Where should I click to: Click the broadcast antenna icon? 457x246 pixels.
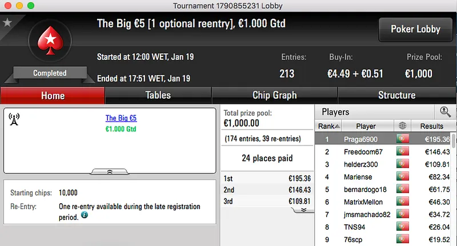(15, 119)
